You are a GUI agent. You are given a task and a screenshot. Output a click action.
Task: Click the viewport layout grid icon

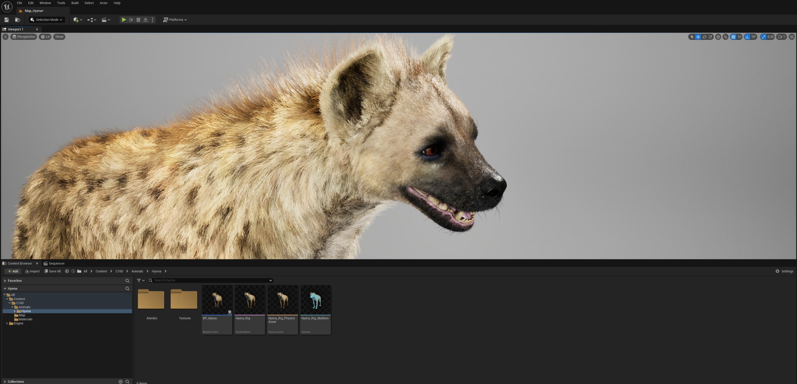pyautogui.click(x=792, y=37)
